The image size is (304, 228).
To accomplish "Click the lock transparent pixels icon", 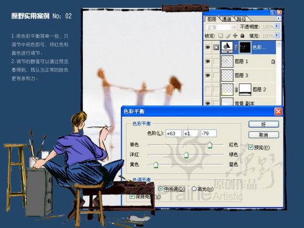I will coord(221,36).
